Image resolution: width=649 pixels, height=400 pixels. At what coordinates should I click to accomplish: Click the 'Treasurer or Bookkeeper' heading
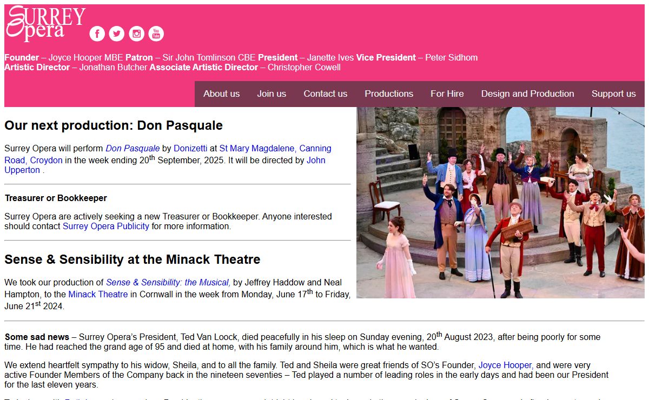[56, 198]
